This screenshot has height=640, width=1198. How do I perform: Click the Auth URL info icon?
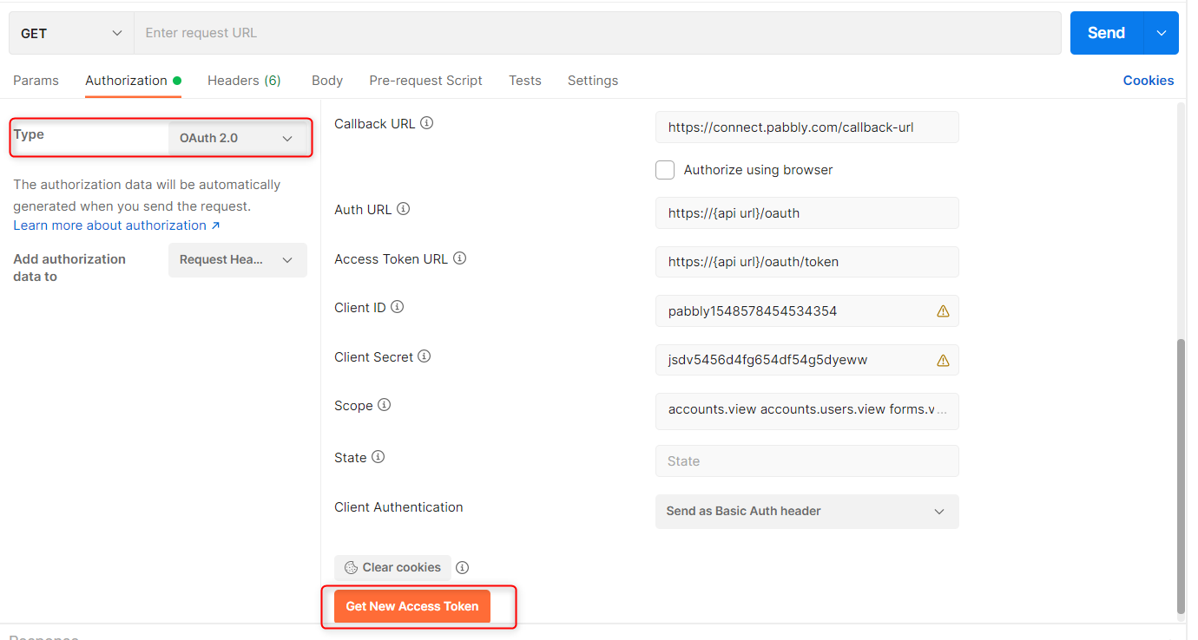point(403,209)
